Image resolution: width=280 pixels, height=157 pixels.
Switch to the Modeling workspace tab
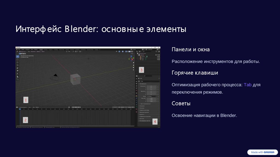(x=46, y=50)
